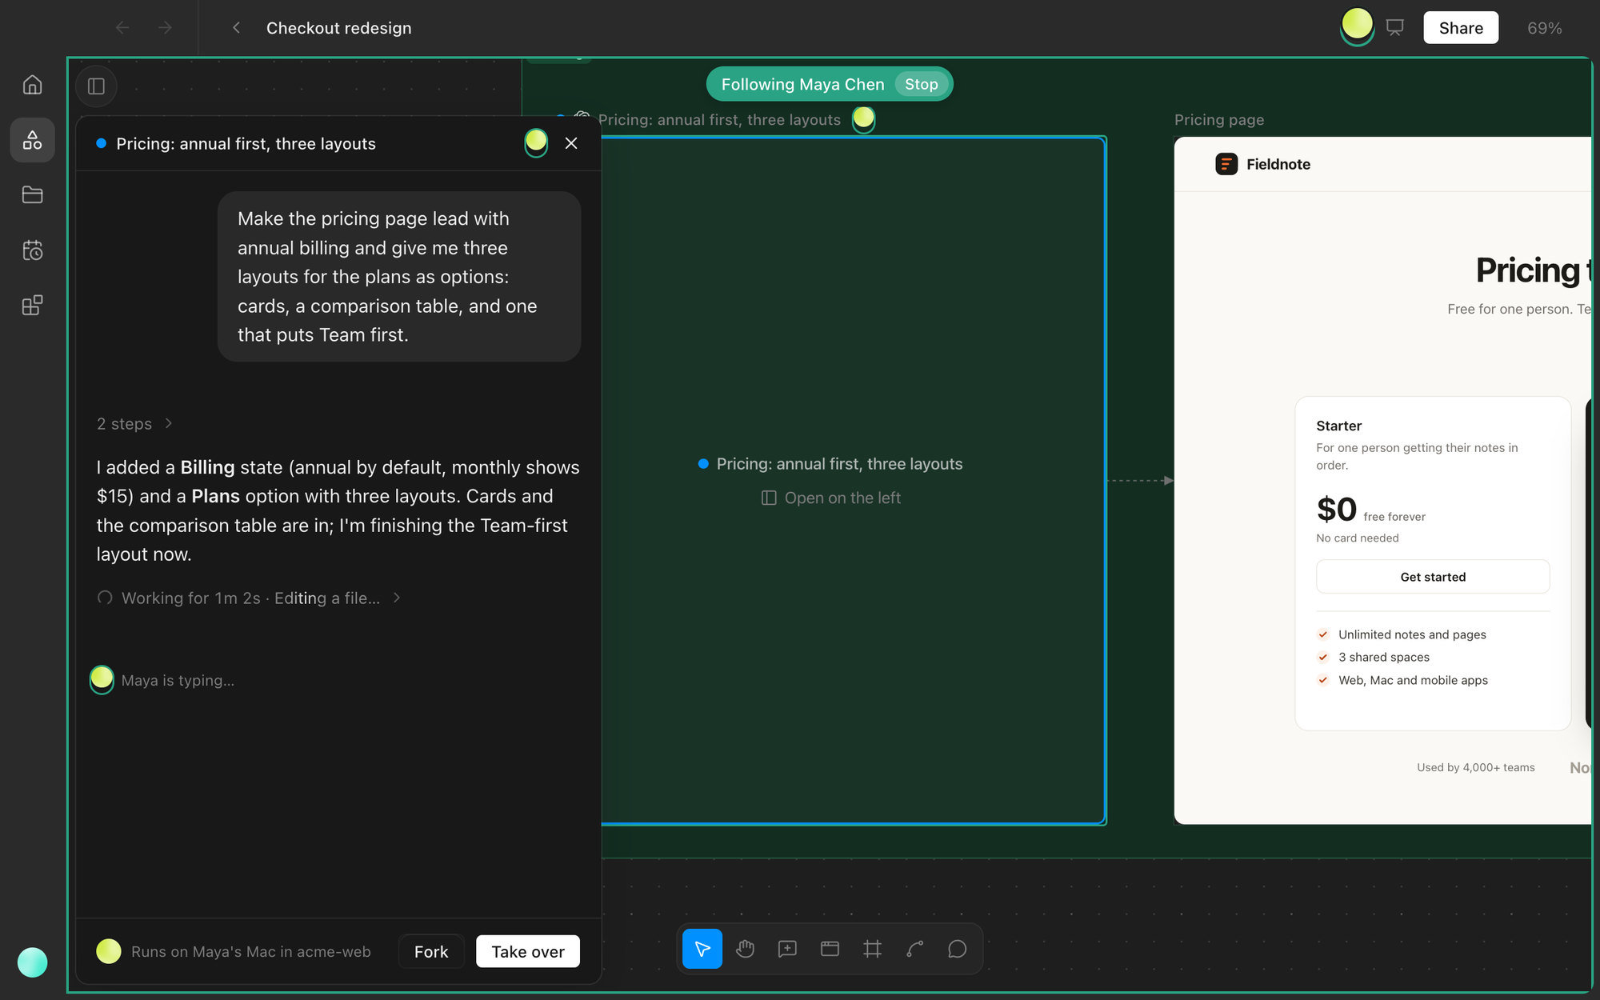Click the avatar in the chat panel header

pyautogui.click(x=536, y=142)
